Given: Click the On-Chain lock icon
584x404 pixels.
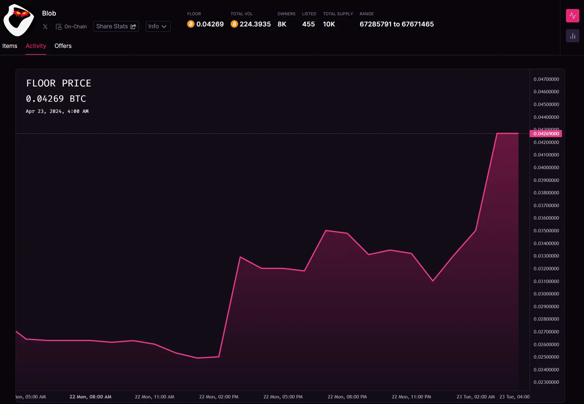Looking at the screenshot, I should point(58,27).
